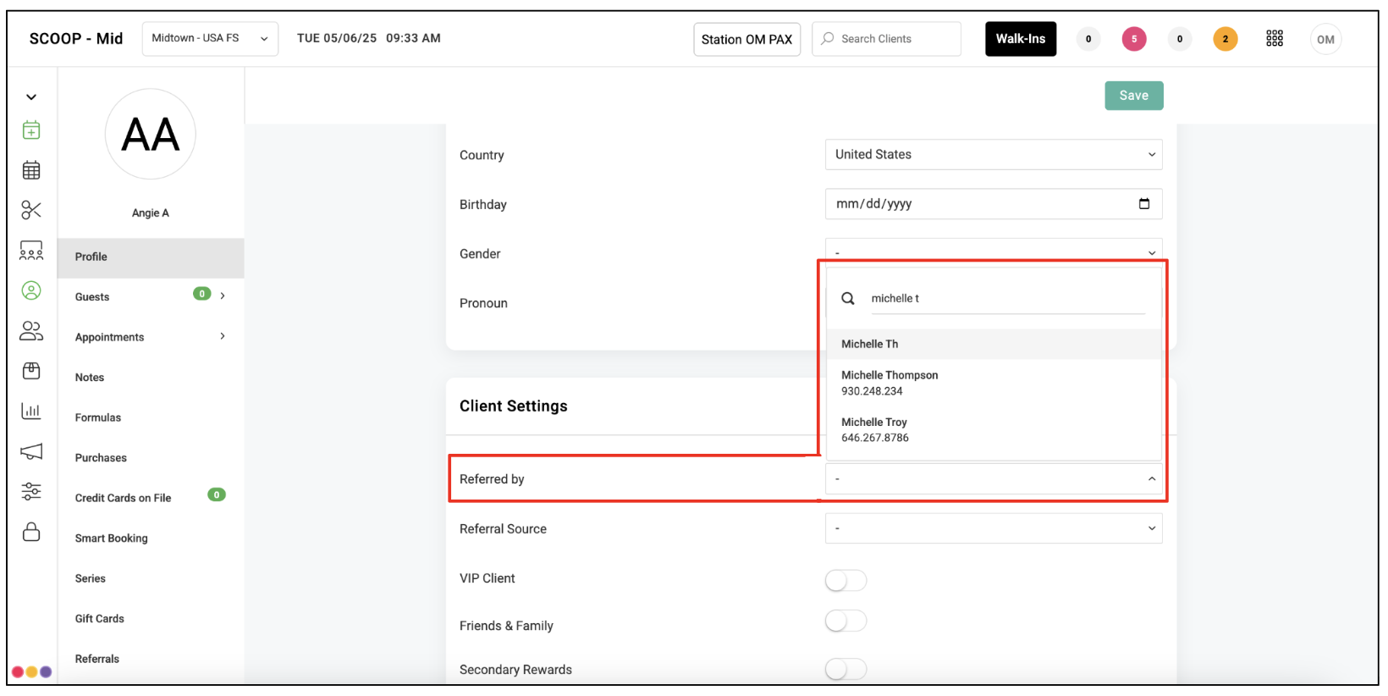
Task: Open the padlock icon in sidebar
Action: (x=31, y=532)
